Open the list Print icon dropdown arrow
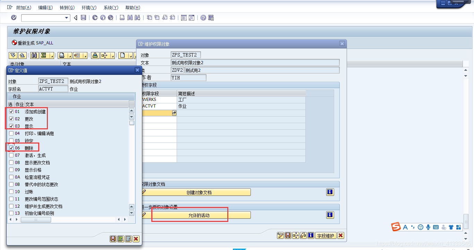Screen dimensions: 474x250 [x=69, y=56]
